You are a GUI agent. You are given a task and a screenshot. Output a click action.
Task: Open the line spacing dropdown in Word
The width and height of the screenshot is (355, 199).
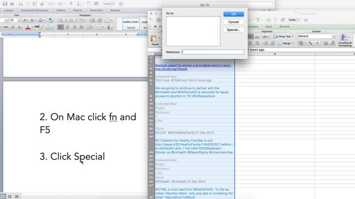pos(90,27)
